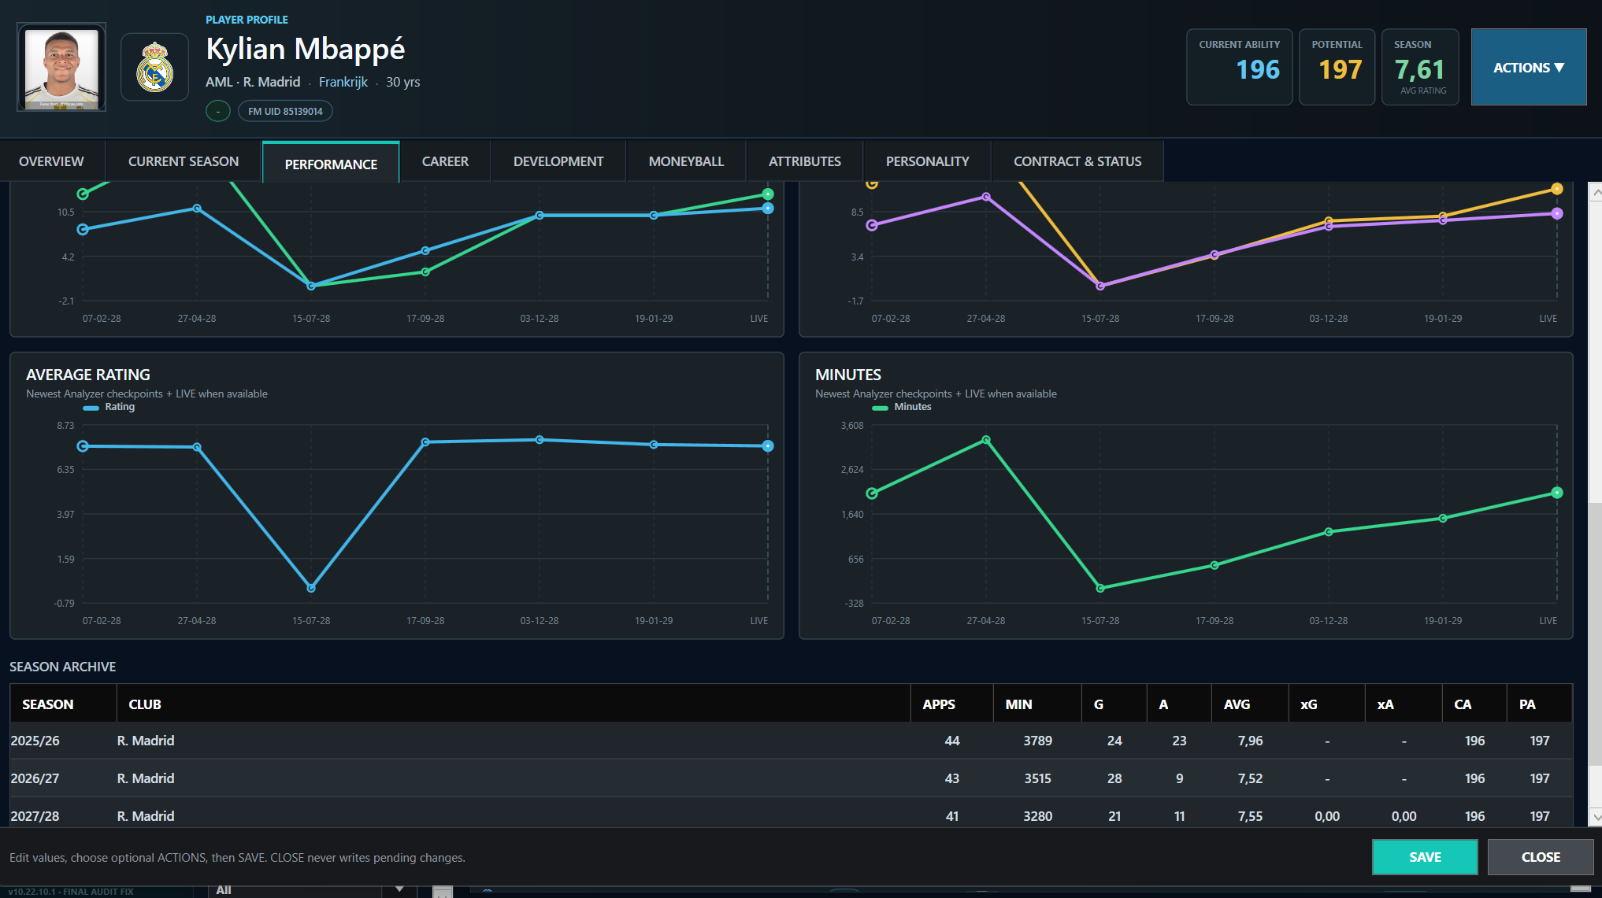
Task: Open the Development tab
Action: coord(558,161)
